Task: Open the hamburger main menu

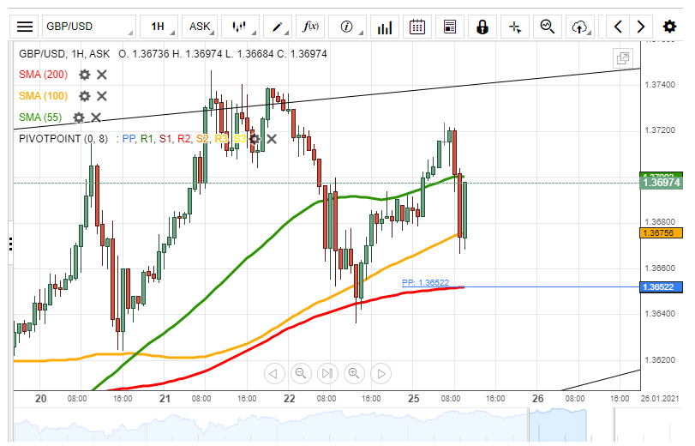Action: click(24, 27)
